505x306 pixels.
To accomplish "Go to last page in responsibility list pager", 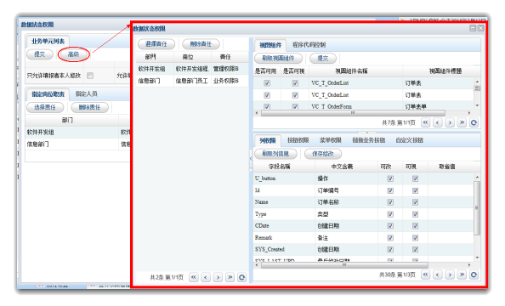I will point(230,277).
